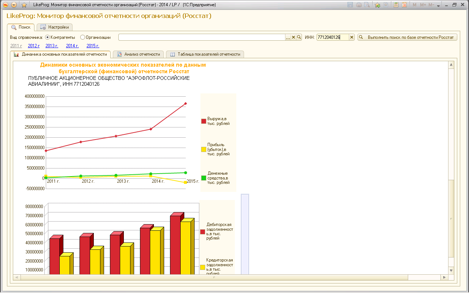
Task: Click the add-to-favorites star with arrow
Action: (377, 5)
